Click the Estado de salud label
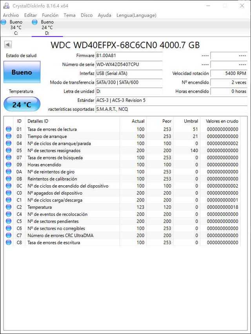This screenshot has width=251, height=334. (x=21, y=56)
